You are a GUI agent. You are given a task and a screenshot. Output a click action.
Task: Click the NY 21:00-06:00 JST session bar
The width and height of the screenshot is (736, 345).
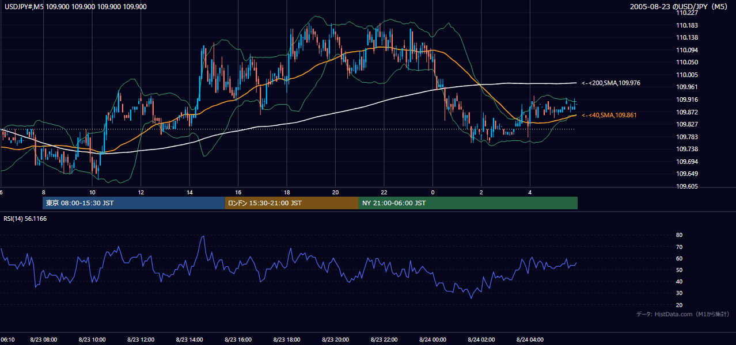point(468,203)
